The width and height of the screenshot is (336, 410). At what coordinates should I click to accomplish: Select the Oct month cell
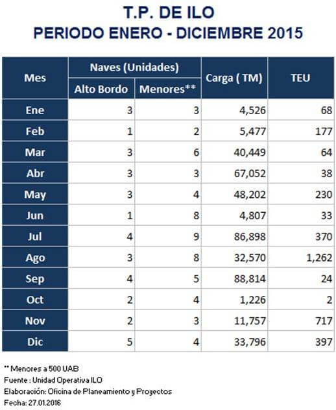point(35,300)
